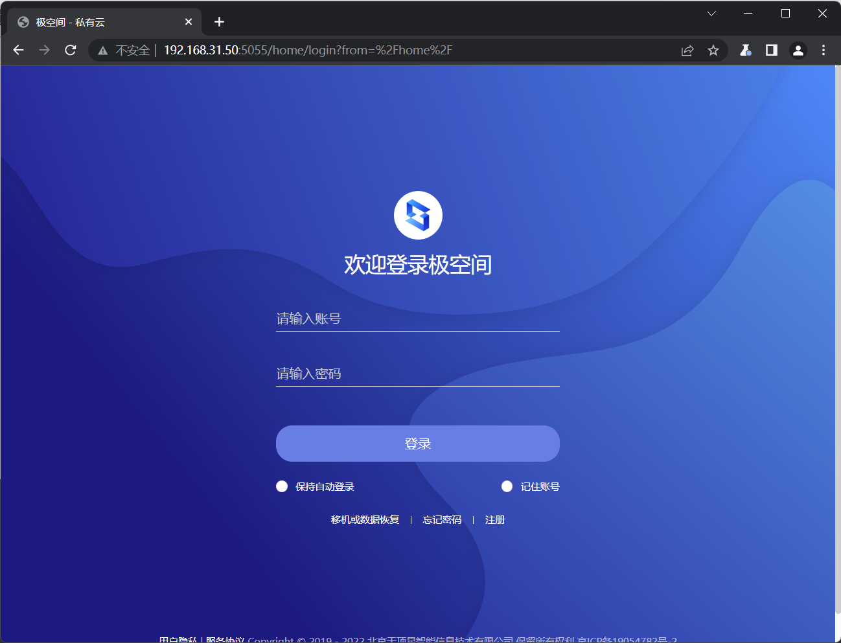Open the side panel icon
Image resolution: width=841 pixels, height=643 pixels.
coord(771,50)
